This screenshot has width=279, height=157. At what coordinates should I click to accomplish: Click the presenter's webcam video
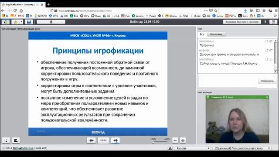(237, 121)
